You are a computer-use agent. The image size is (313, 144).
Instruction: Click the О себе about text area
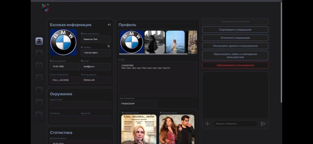(x=158, y=79)
